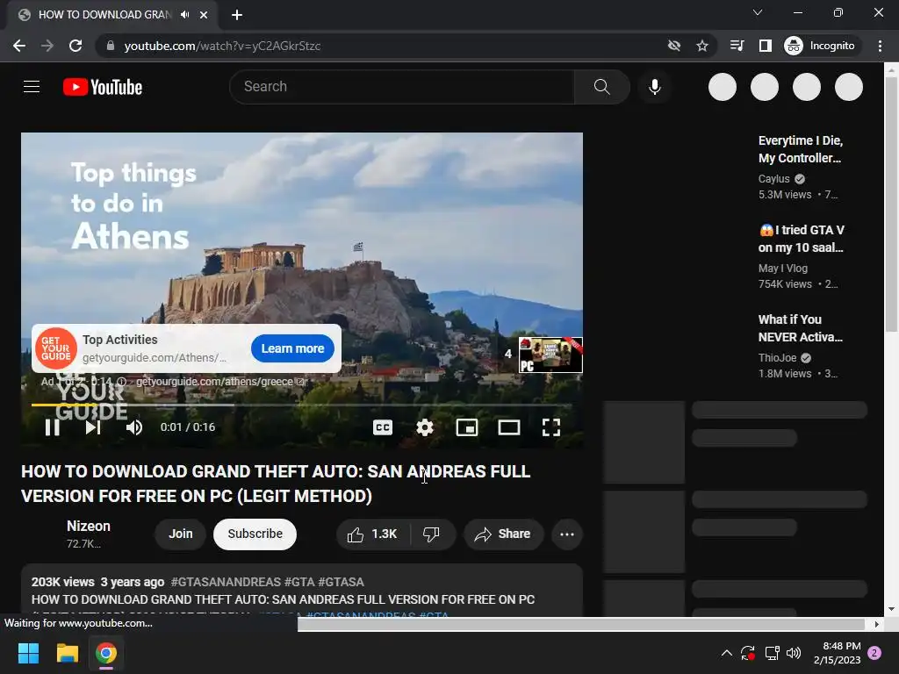This screenshot has width=899, height=674.
Task: Open 'What if You NEVER Activa...' video
Action: (x=801, y=328)
